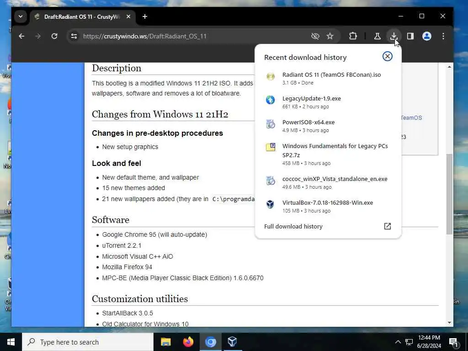The height and width of the screenshot is (351, 468).
Task: Click the page scrollbar up arrow
Action: [450, 67]
